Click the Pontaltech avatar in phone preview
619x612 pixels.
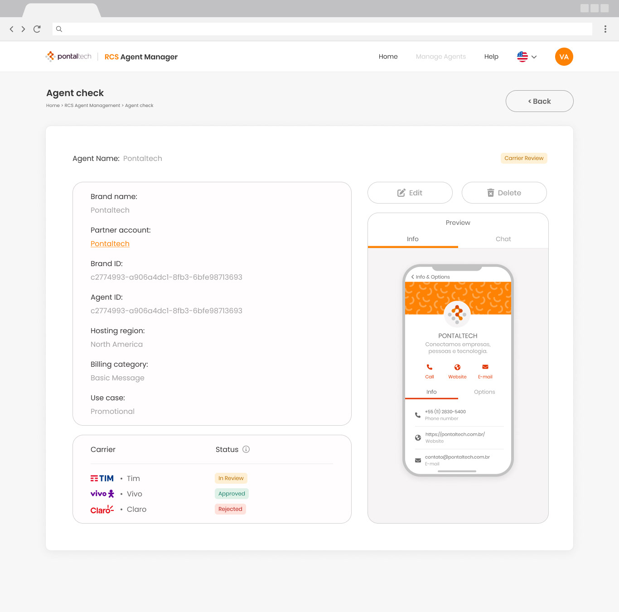tap(458, 314)
